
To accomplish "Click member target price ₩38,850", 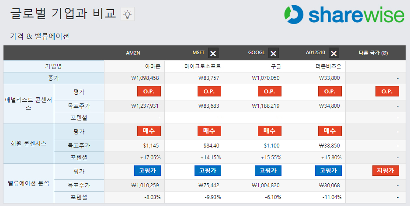I will point(330,146).
